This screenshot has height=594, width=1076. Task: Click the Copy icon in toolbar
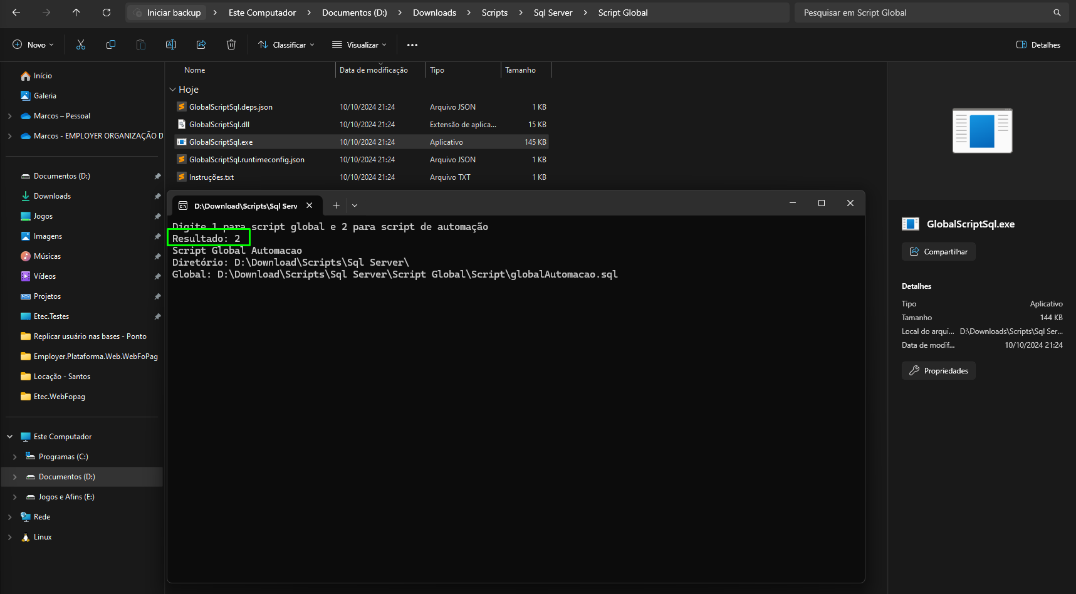click(x=111, y=44)
